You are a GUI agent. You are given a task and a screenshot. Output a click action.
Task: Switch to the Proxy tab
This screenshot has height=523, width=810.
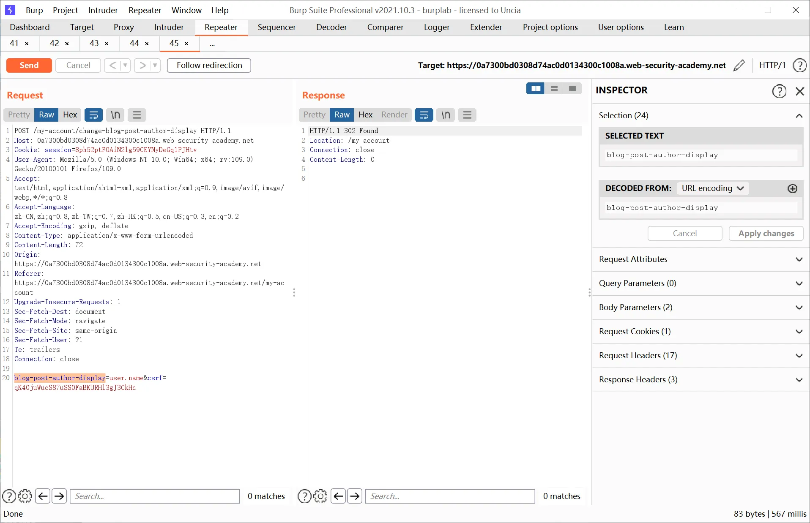tap(124, 27)
